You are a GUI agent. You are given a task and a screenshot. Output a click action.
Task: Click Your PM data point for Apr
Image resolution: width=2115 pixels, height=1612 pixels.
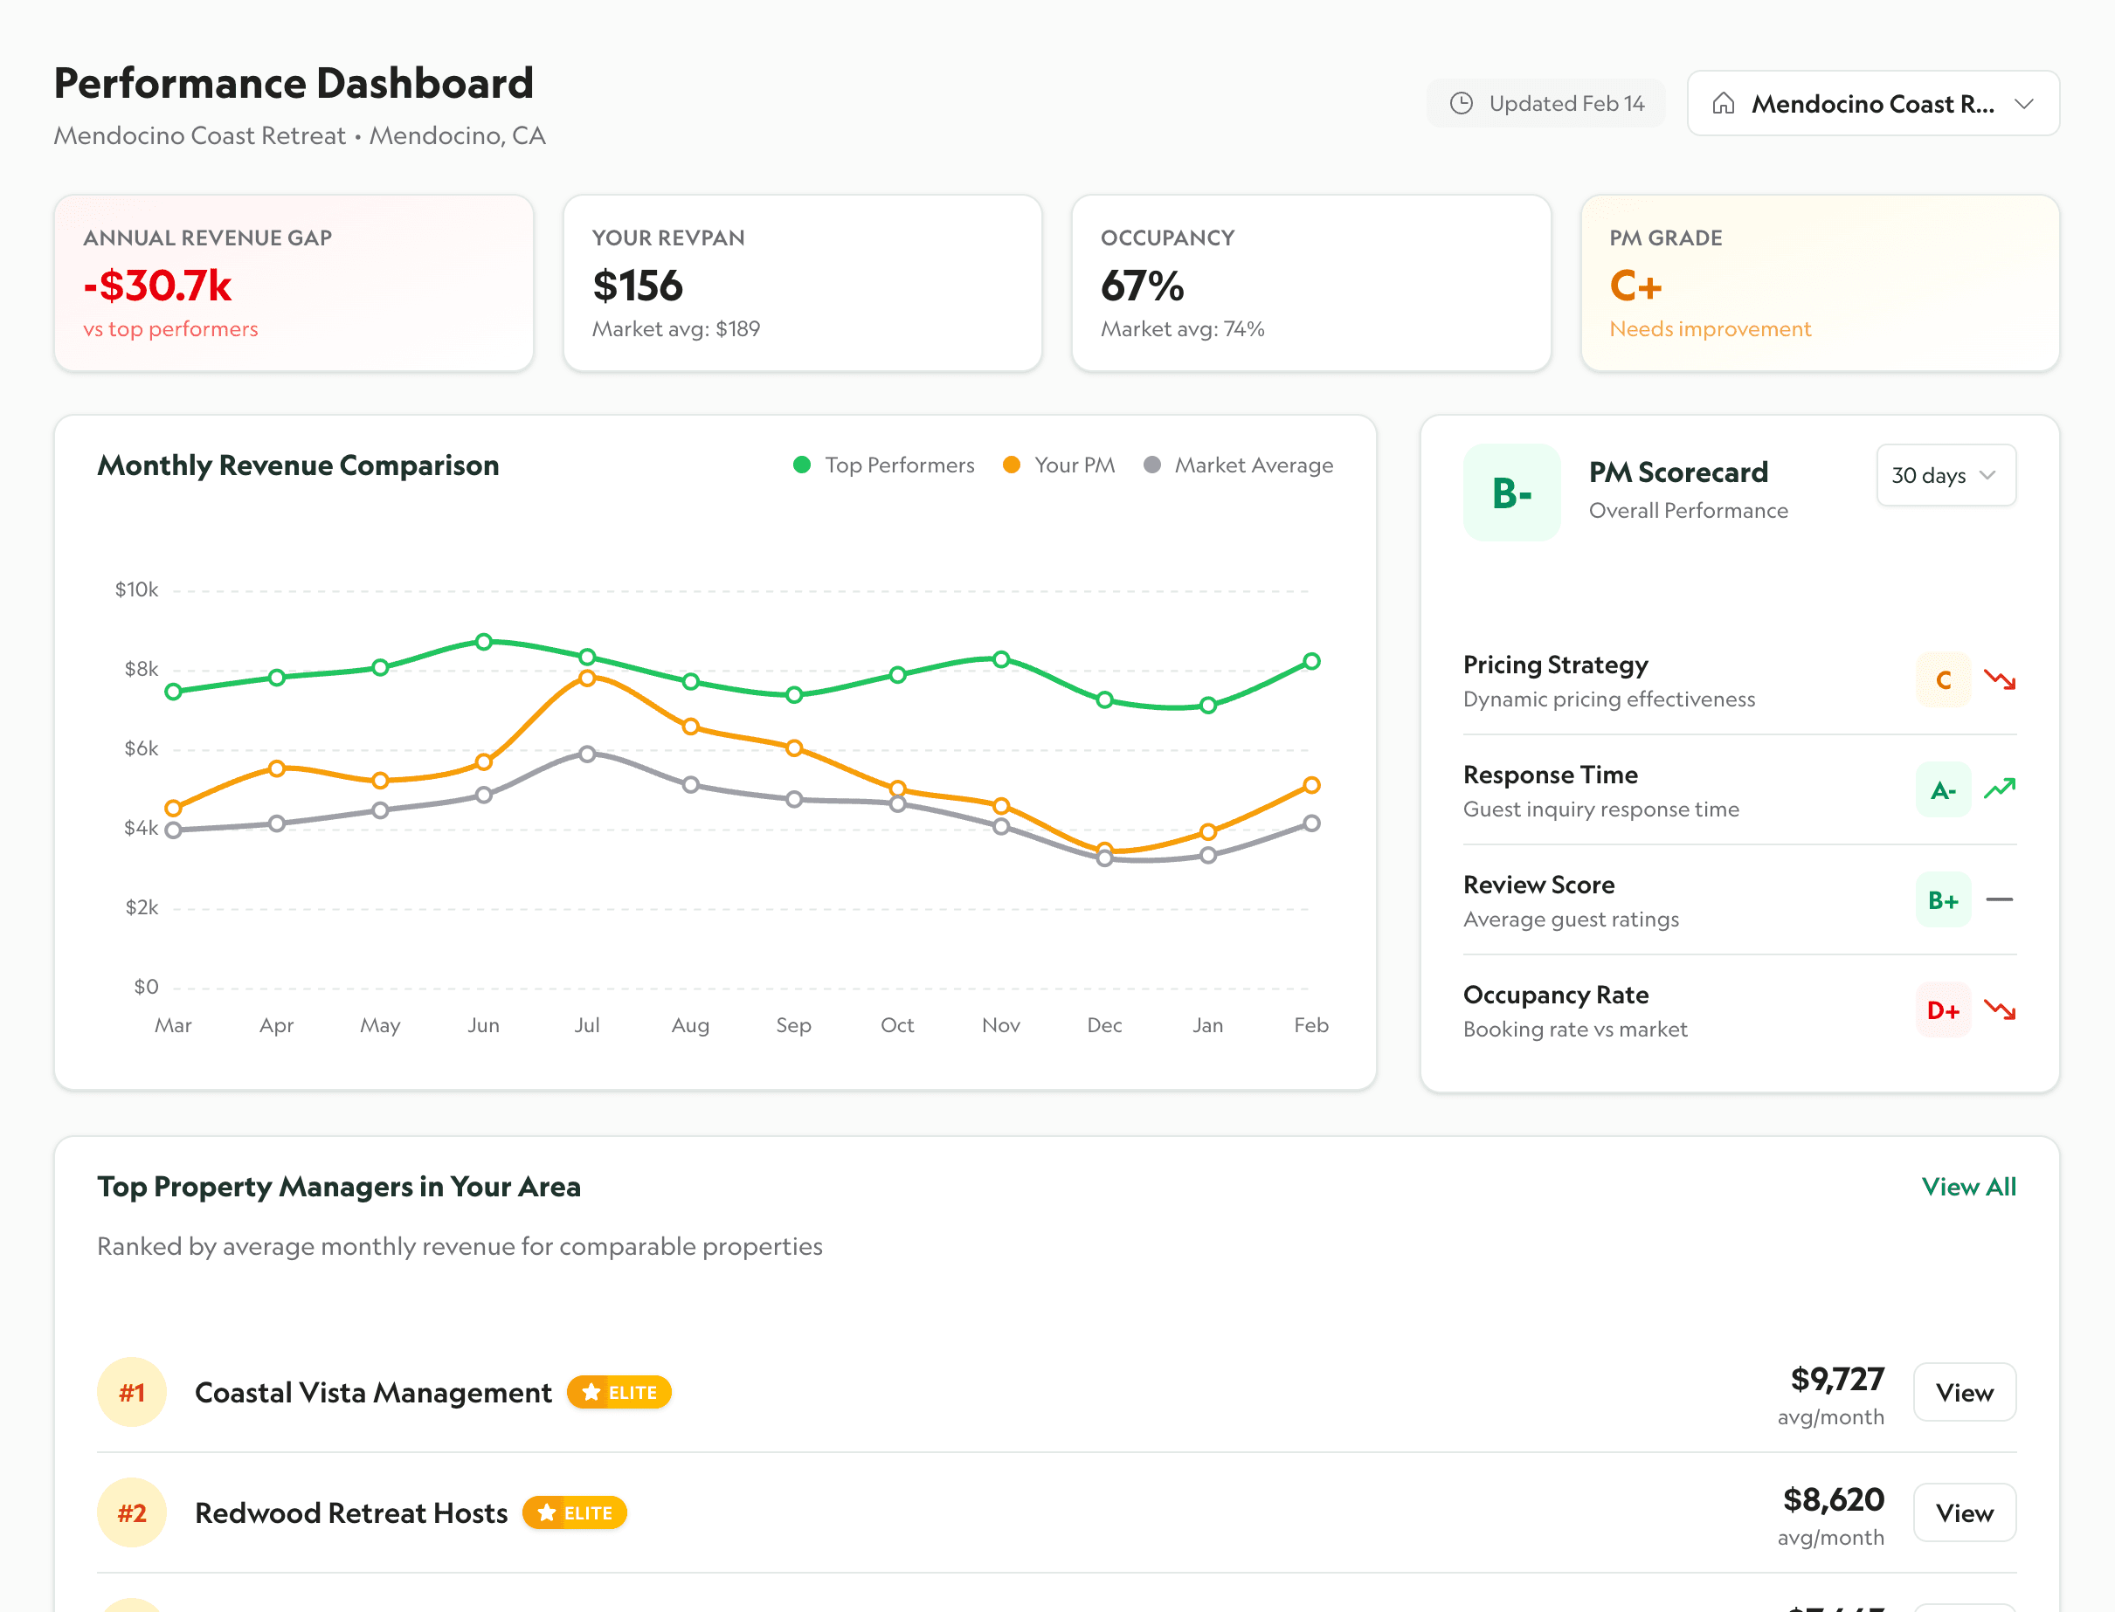tap(276, 768)
